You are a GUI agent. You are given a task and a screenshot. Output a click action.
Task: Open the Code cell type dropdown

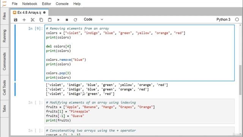coord(93,19)
